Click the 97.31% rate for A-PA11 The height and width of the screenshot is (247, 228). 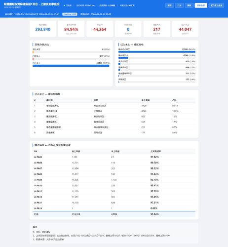pos(154,203)
